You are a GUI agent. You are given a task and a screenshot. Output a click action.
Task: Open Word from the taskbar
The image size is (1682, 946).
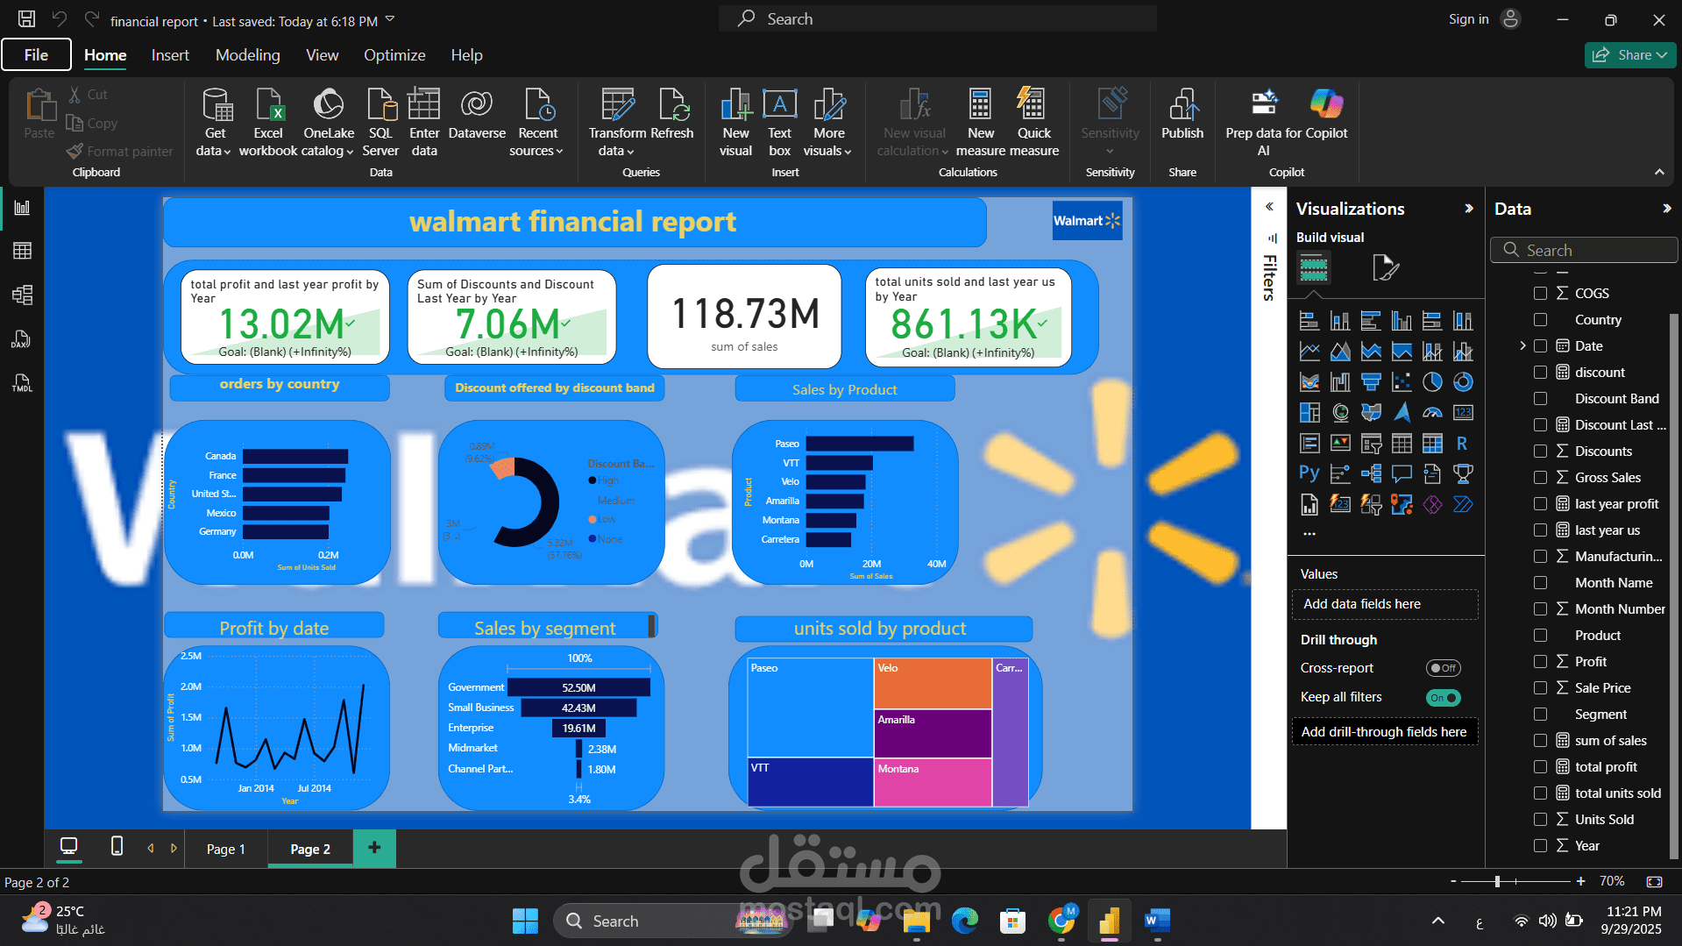pos(1157,921)
